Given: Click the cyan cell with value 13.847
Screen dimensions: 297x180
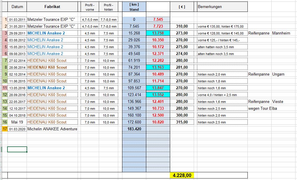Looking at the screenshot, I should [158, 88].
